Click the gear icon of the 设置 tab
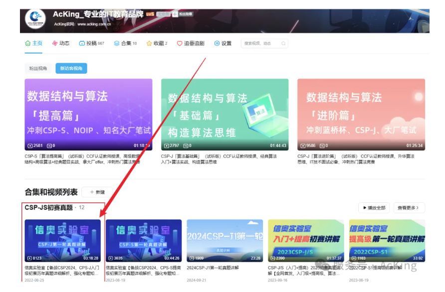Screen dimensions: 445x292 tap(217, 43)
